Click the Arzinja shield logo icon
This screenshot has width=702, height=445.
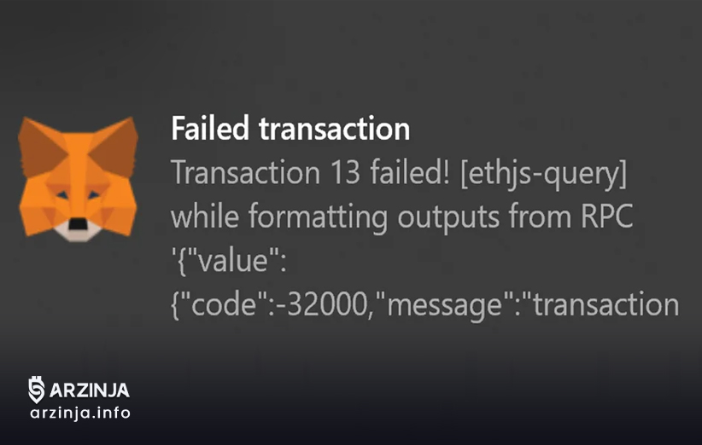click(x=36, y=390)
